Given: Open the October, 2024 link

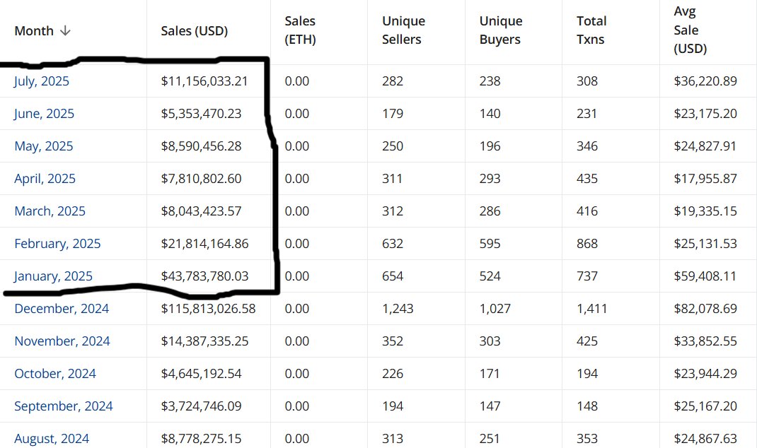Looking at the screenshot, I should click(x=55, y=374).
